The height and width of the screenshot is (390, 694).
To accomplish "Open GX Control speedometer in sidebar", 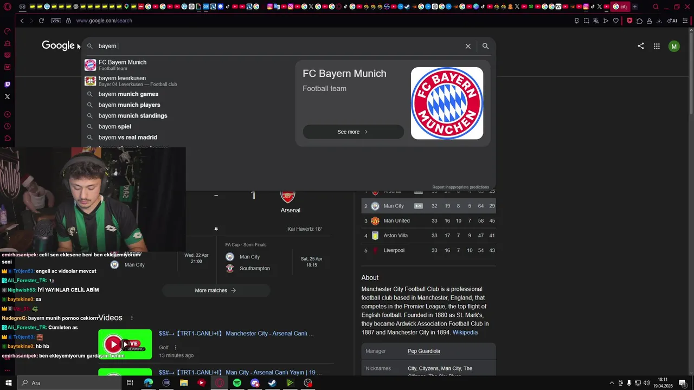I will click(7, 31).
